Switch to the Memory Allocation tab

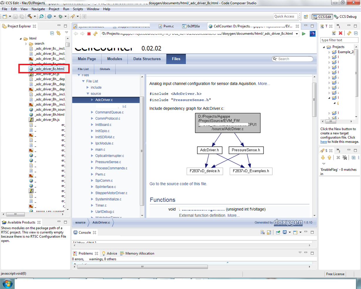(137, 253)
